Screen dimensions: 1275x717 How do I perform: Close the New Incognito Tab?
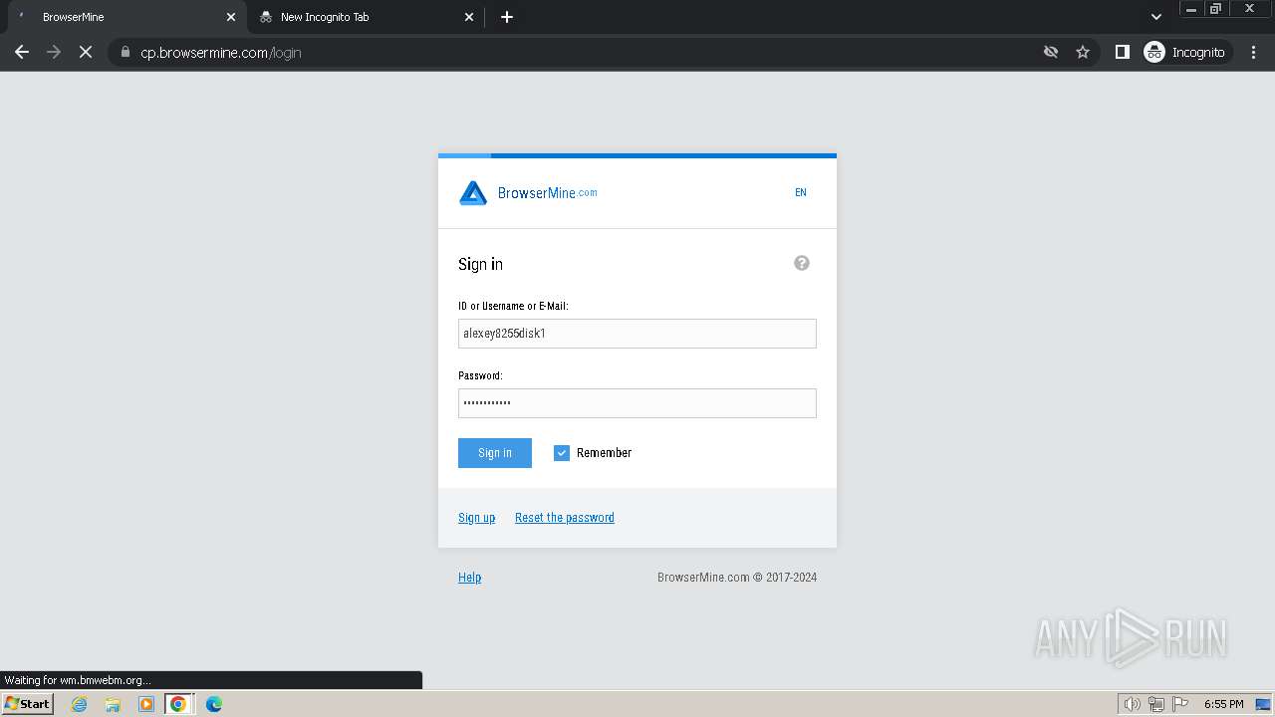(469, 17)
